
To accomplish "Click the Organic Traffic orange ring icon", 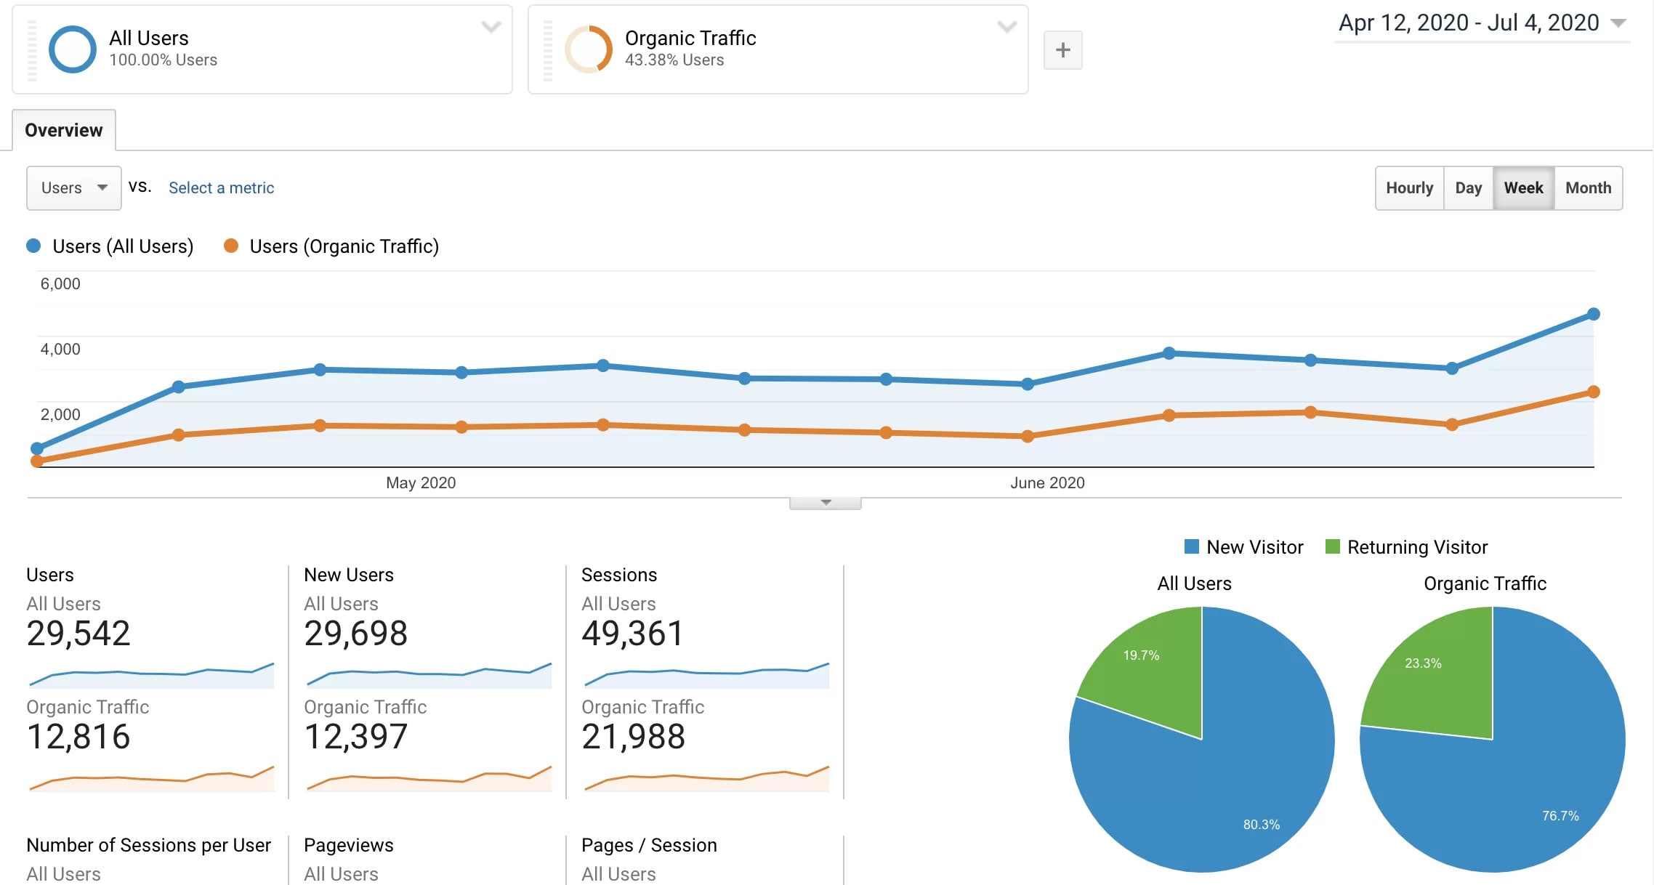I will [589, 49].
